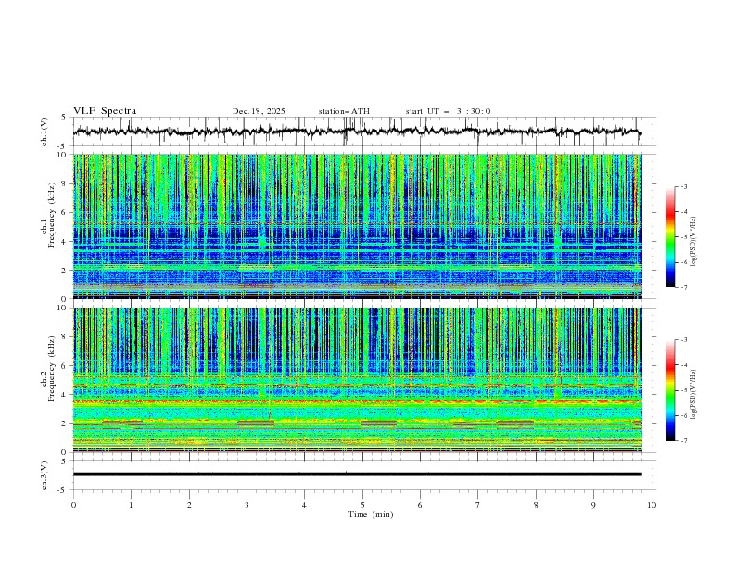Click the 0 tick label on time axis
Viewport: 734px width, 567px height.
73,504
